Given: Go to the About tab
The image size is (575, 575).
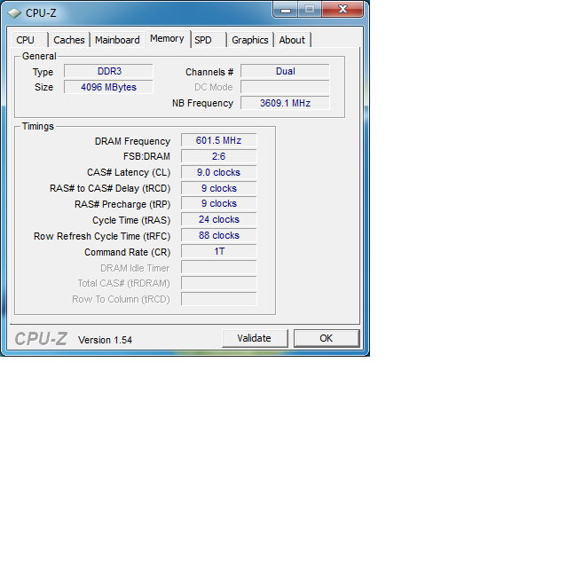Looking at the screenshot, I should (x=292, y=40).
